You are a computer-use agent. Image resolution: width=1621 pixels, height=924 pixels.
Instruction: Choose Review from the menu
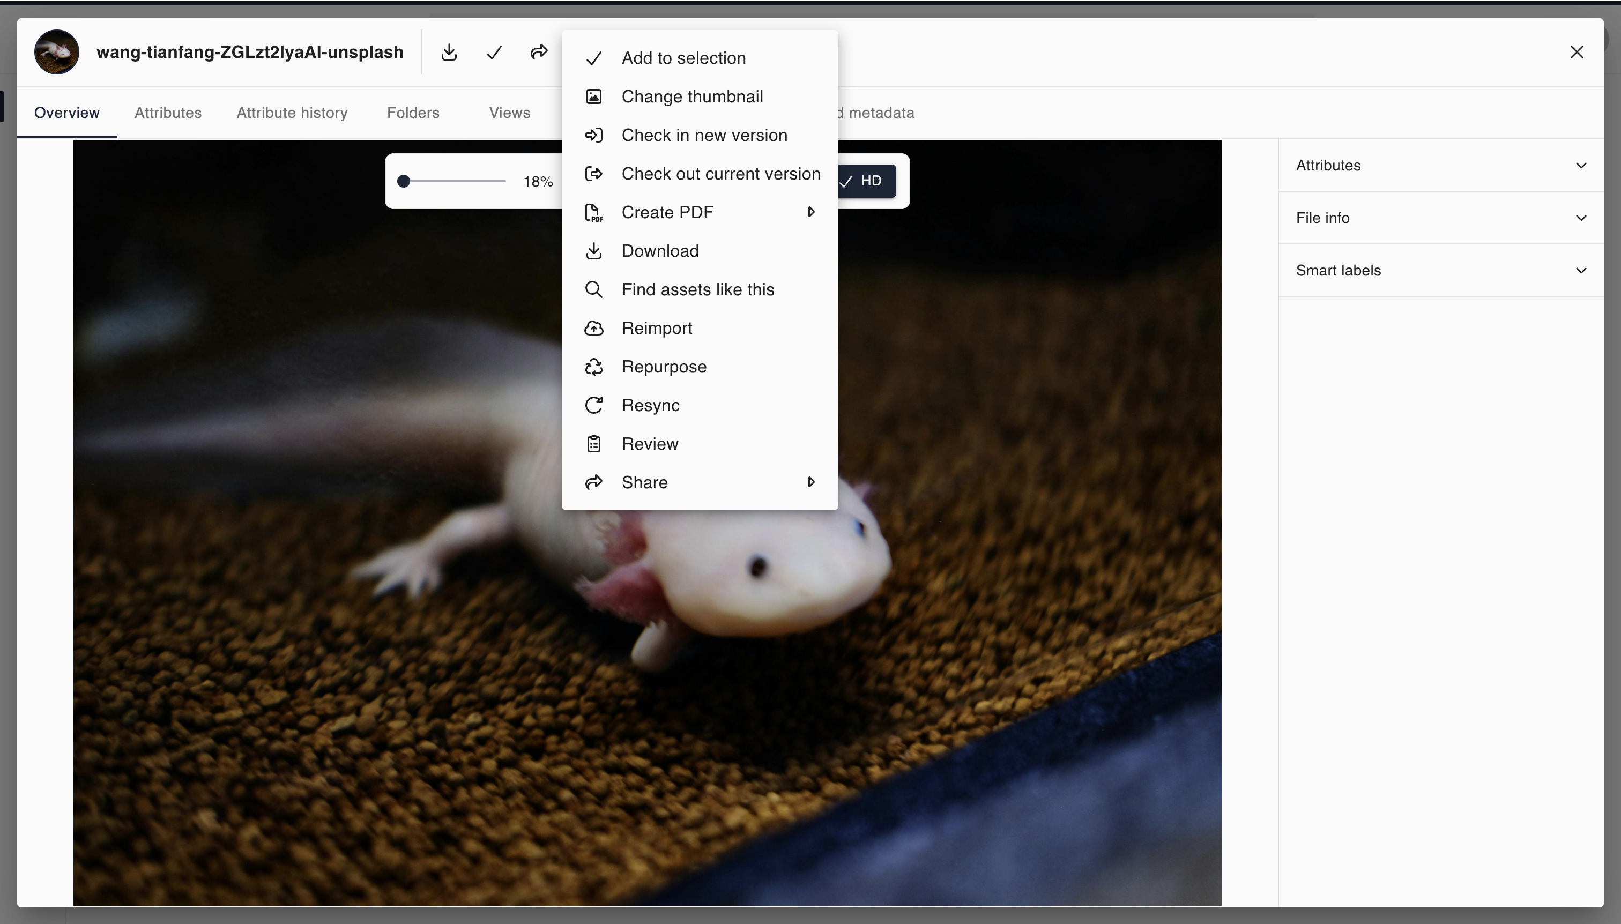700,444
